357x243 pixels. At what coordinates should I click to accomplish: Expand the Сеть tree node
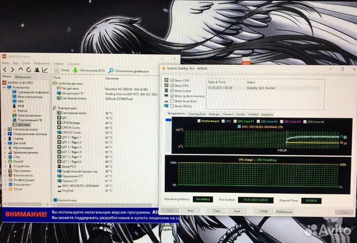tap(5, 157)
